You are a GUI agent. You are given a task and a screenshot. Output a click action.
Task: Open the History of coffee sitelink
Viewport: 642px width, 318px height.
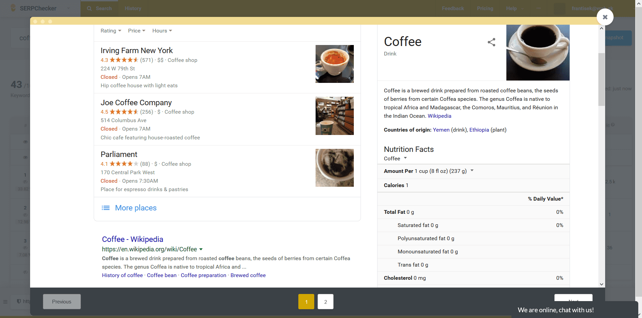(122, 275)
